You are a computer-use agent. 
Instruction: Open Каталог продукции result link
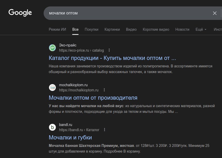(112, 58)
